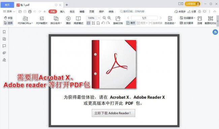Expand more toolbar items at right edge
Screen dimensions: 219x129
[x=218, y=21]
